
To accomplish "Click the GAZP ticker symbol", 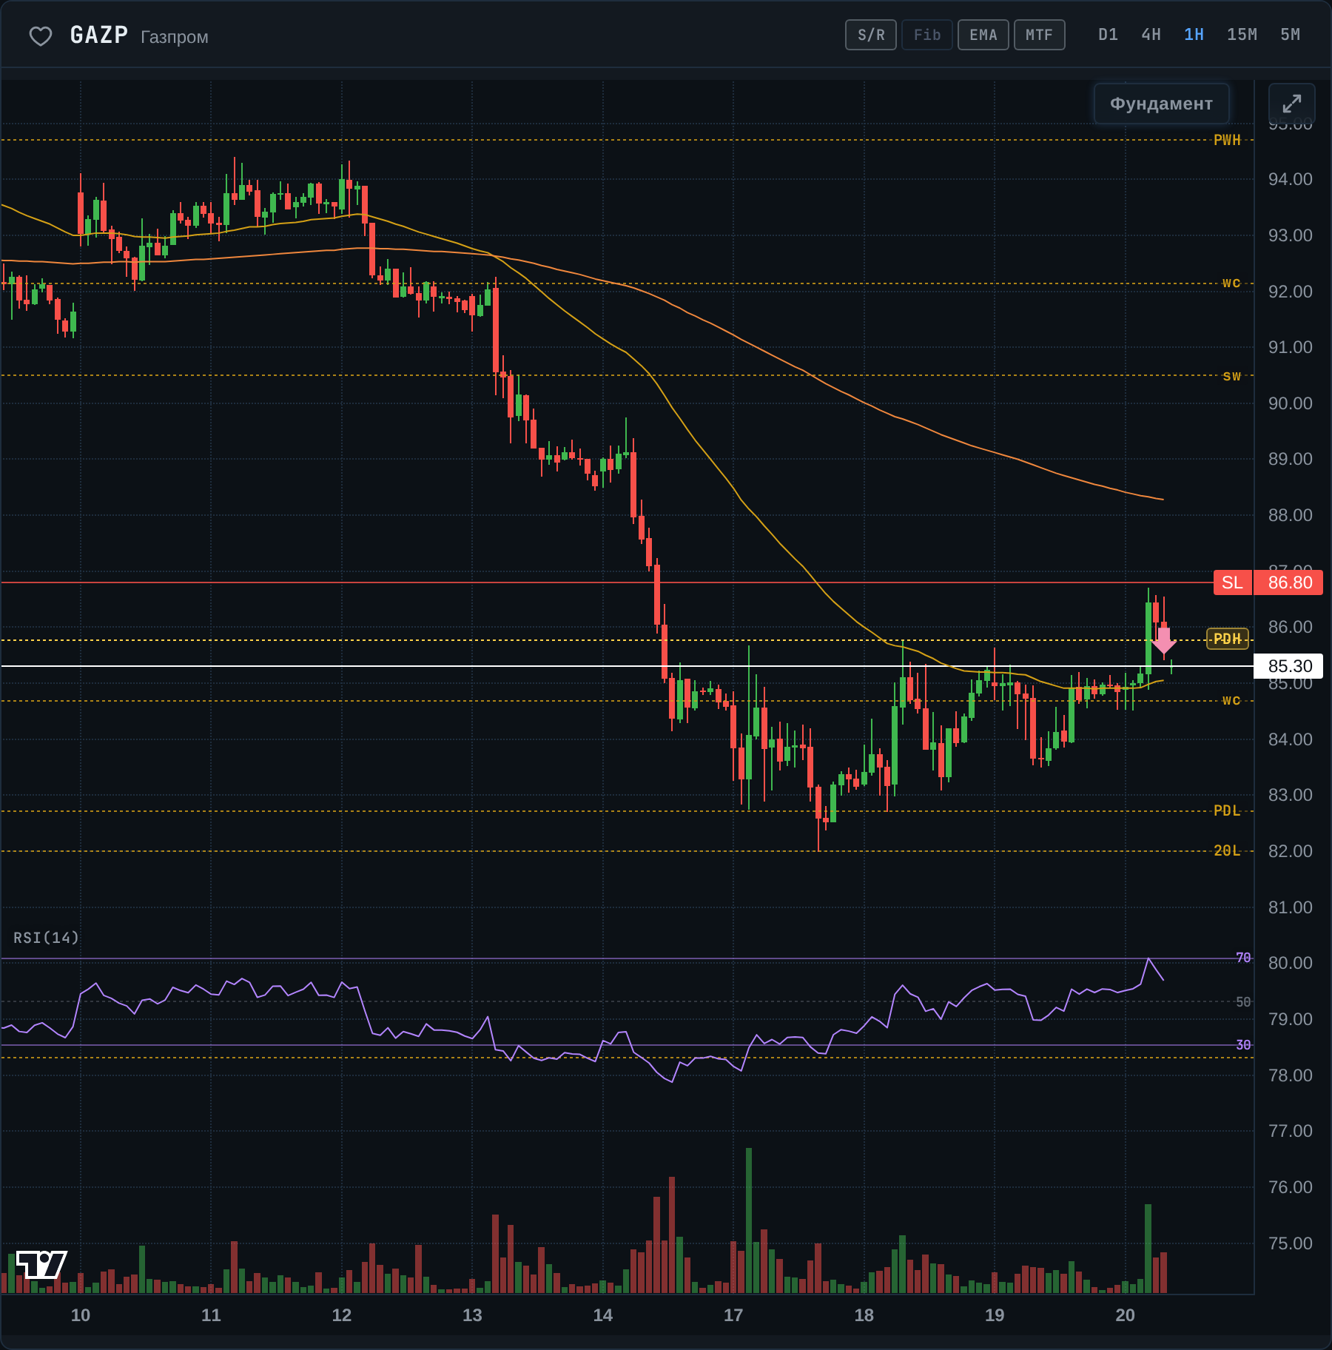I will pos(99,35).
